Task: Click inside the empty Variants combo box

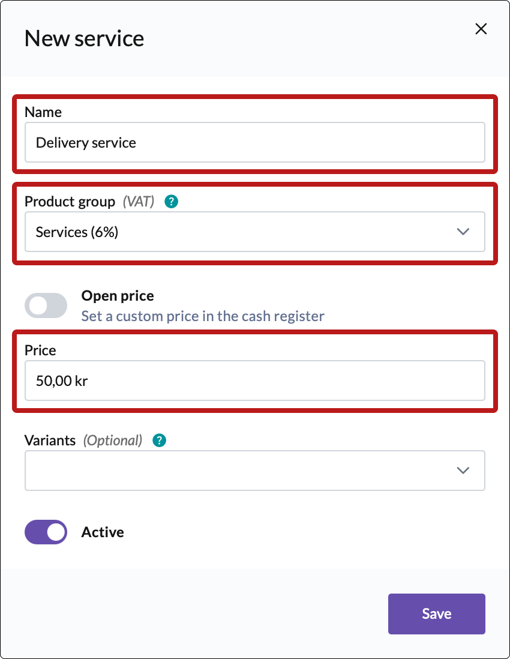Action: [x=234, y=471]
